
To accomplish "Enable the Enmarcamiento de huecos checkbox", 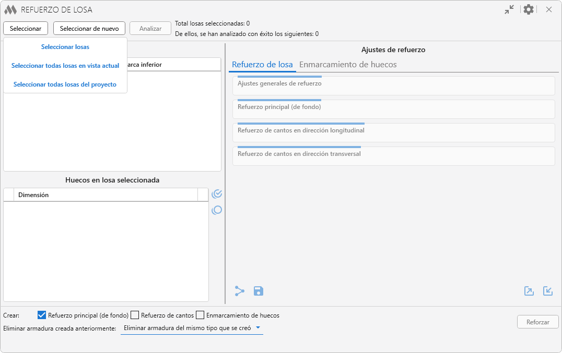I will coord(200,315).
